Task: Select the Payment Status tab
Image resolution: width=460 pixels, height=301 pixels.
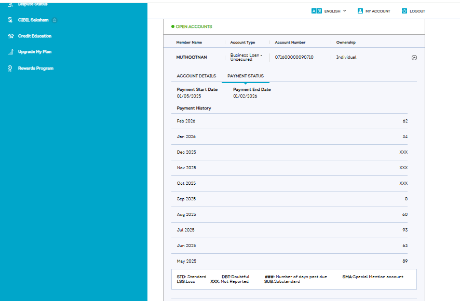Action: [246, 76]
